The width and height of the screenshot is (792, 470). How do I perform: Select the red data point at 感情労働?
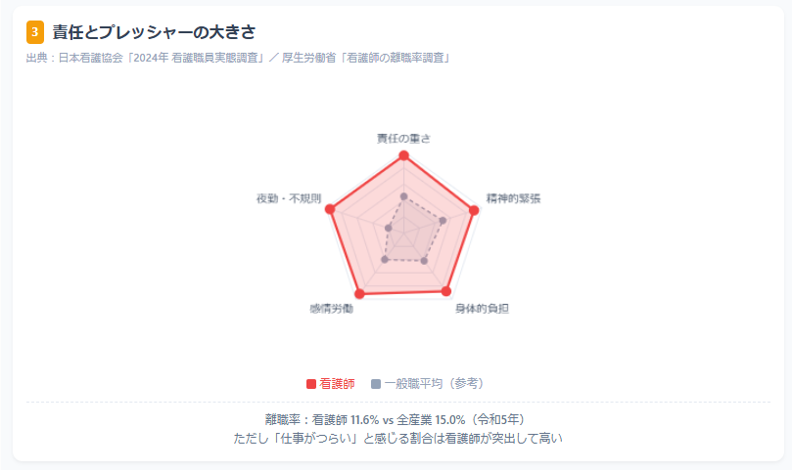[359, 293]
